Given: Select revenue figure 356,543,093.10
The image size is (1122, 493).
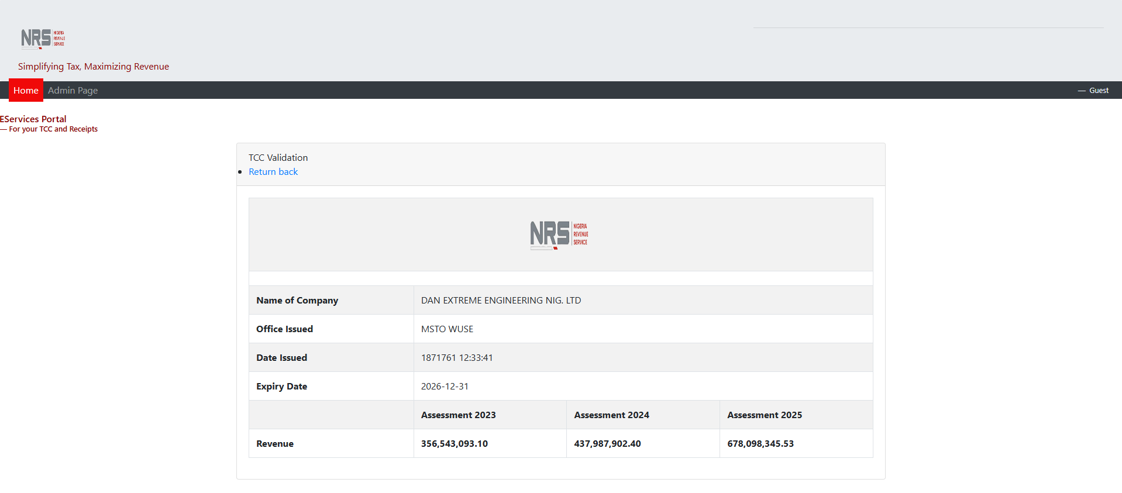Looking at the screenshot, I should [x=454, y=443].
